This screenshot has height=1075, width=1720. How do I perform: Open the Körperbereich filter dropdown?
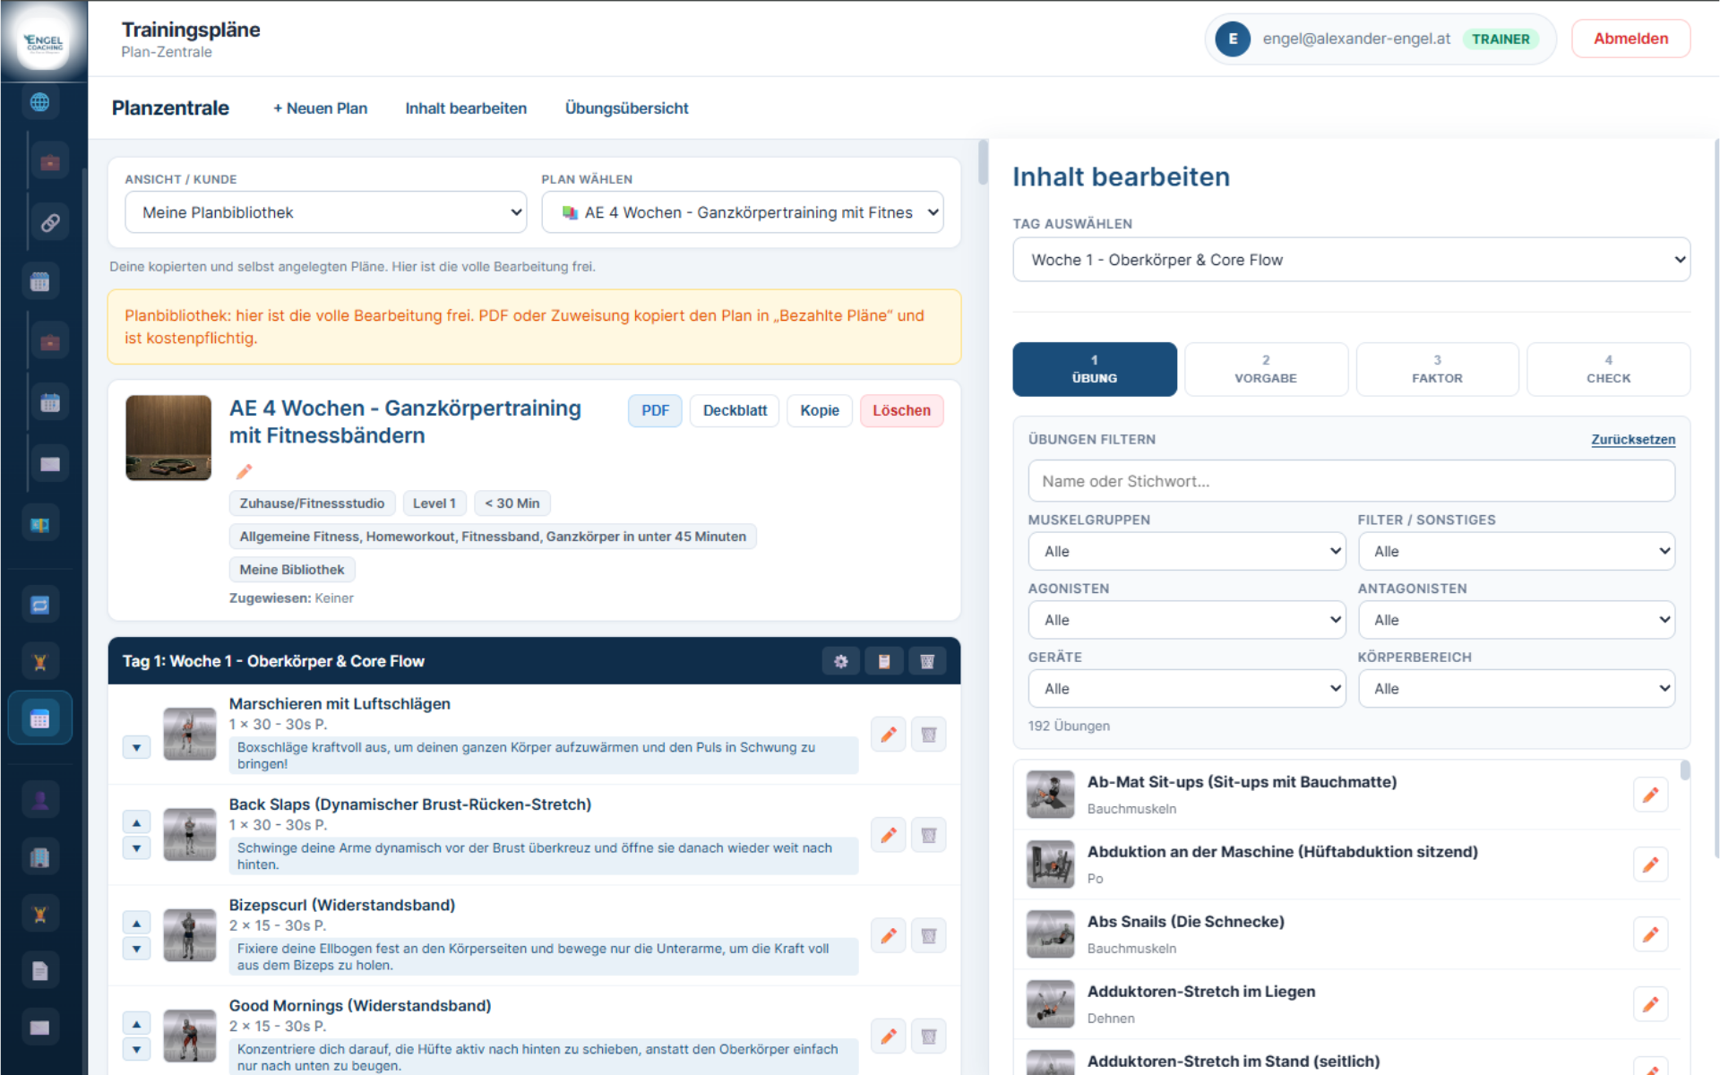(x=1516, y=689)
